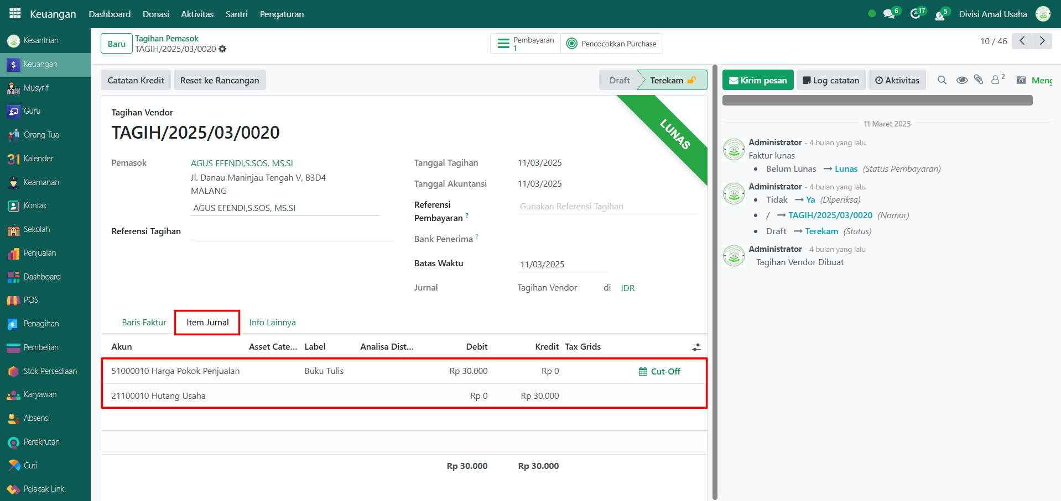Go to previous record with left chevron
This screenshot has height=501, width=1061.
[x=1022, y=41]
